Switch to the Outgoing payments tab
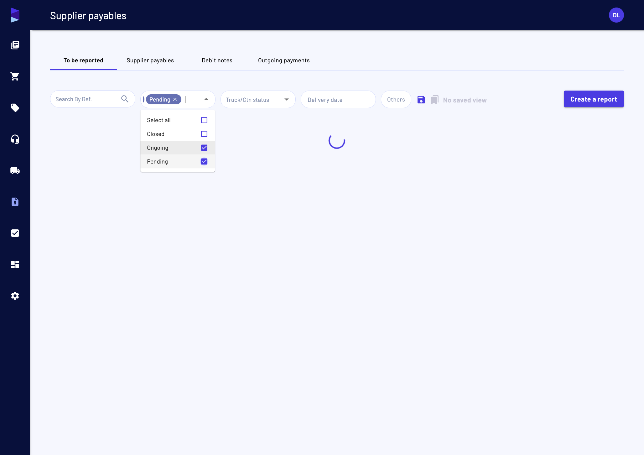Image resolution: width=644 pixels, height=455 pixels. point(284,60)
